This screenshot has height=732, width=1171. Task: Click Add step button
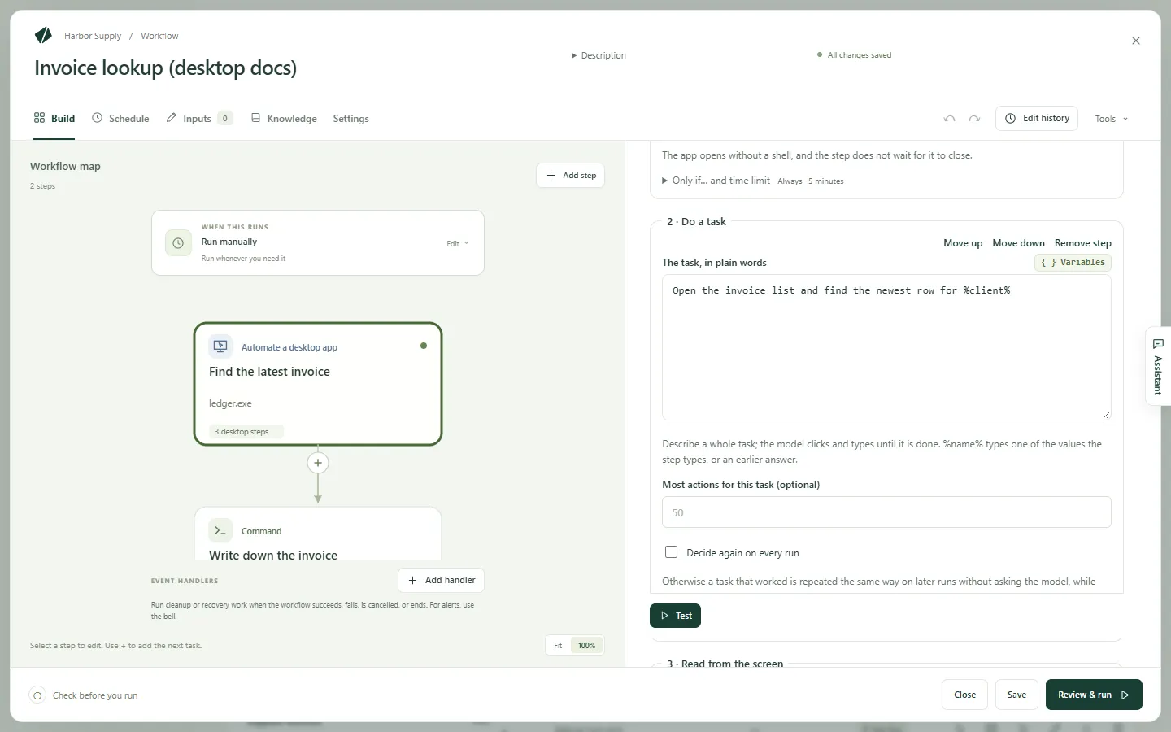click(571, 176)
